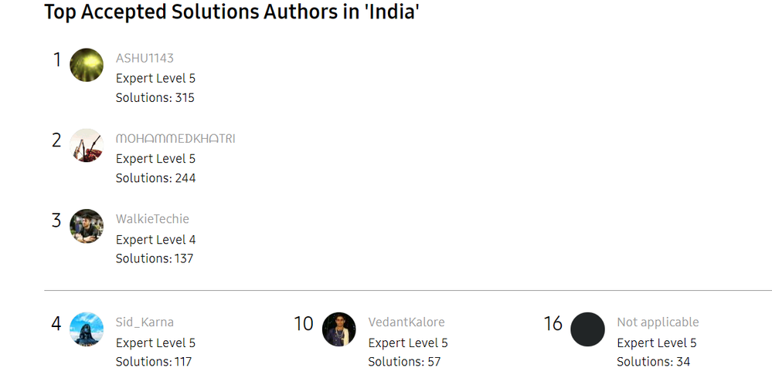772x388 pixels.
Task: Select rank number 10 beside VedantKalore
Action: tap(303, 323)
